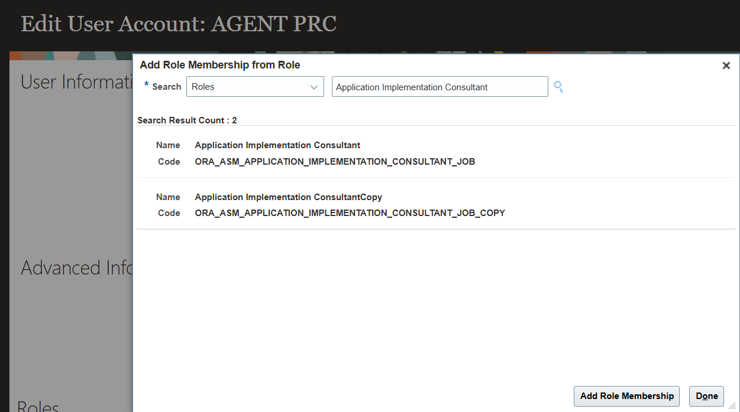
Task: Click the role search text field
Action: tap(440, 87)
